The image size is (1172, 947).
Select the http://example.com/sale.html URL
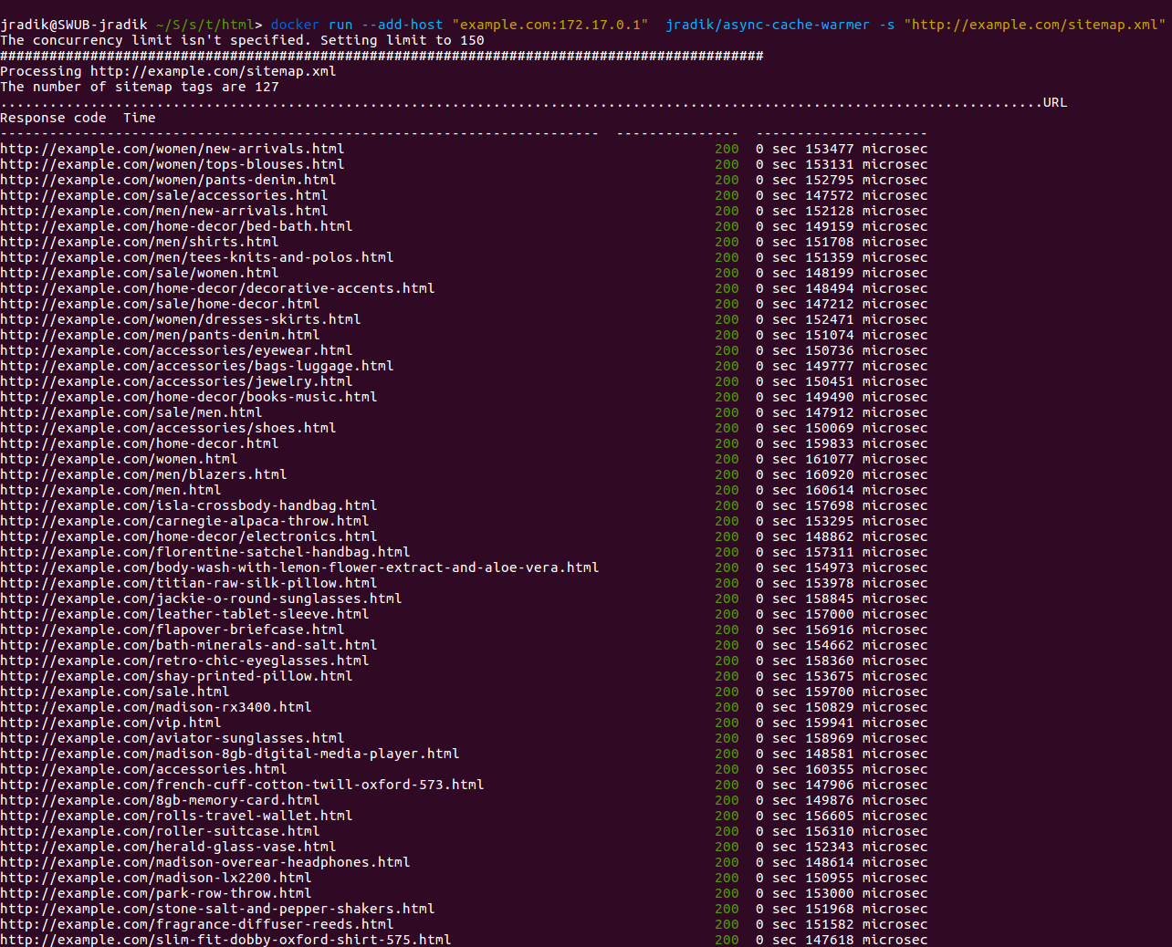(115, 692)
